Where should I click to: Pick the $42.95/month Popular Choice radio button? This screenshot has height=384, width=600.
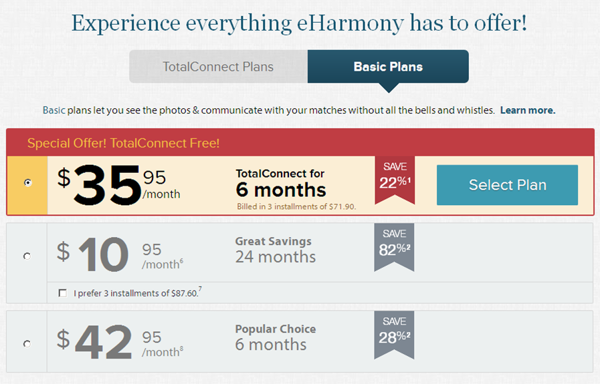click(x=27, y=344)
